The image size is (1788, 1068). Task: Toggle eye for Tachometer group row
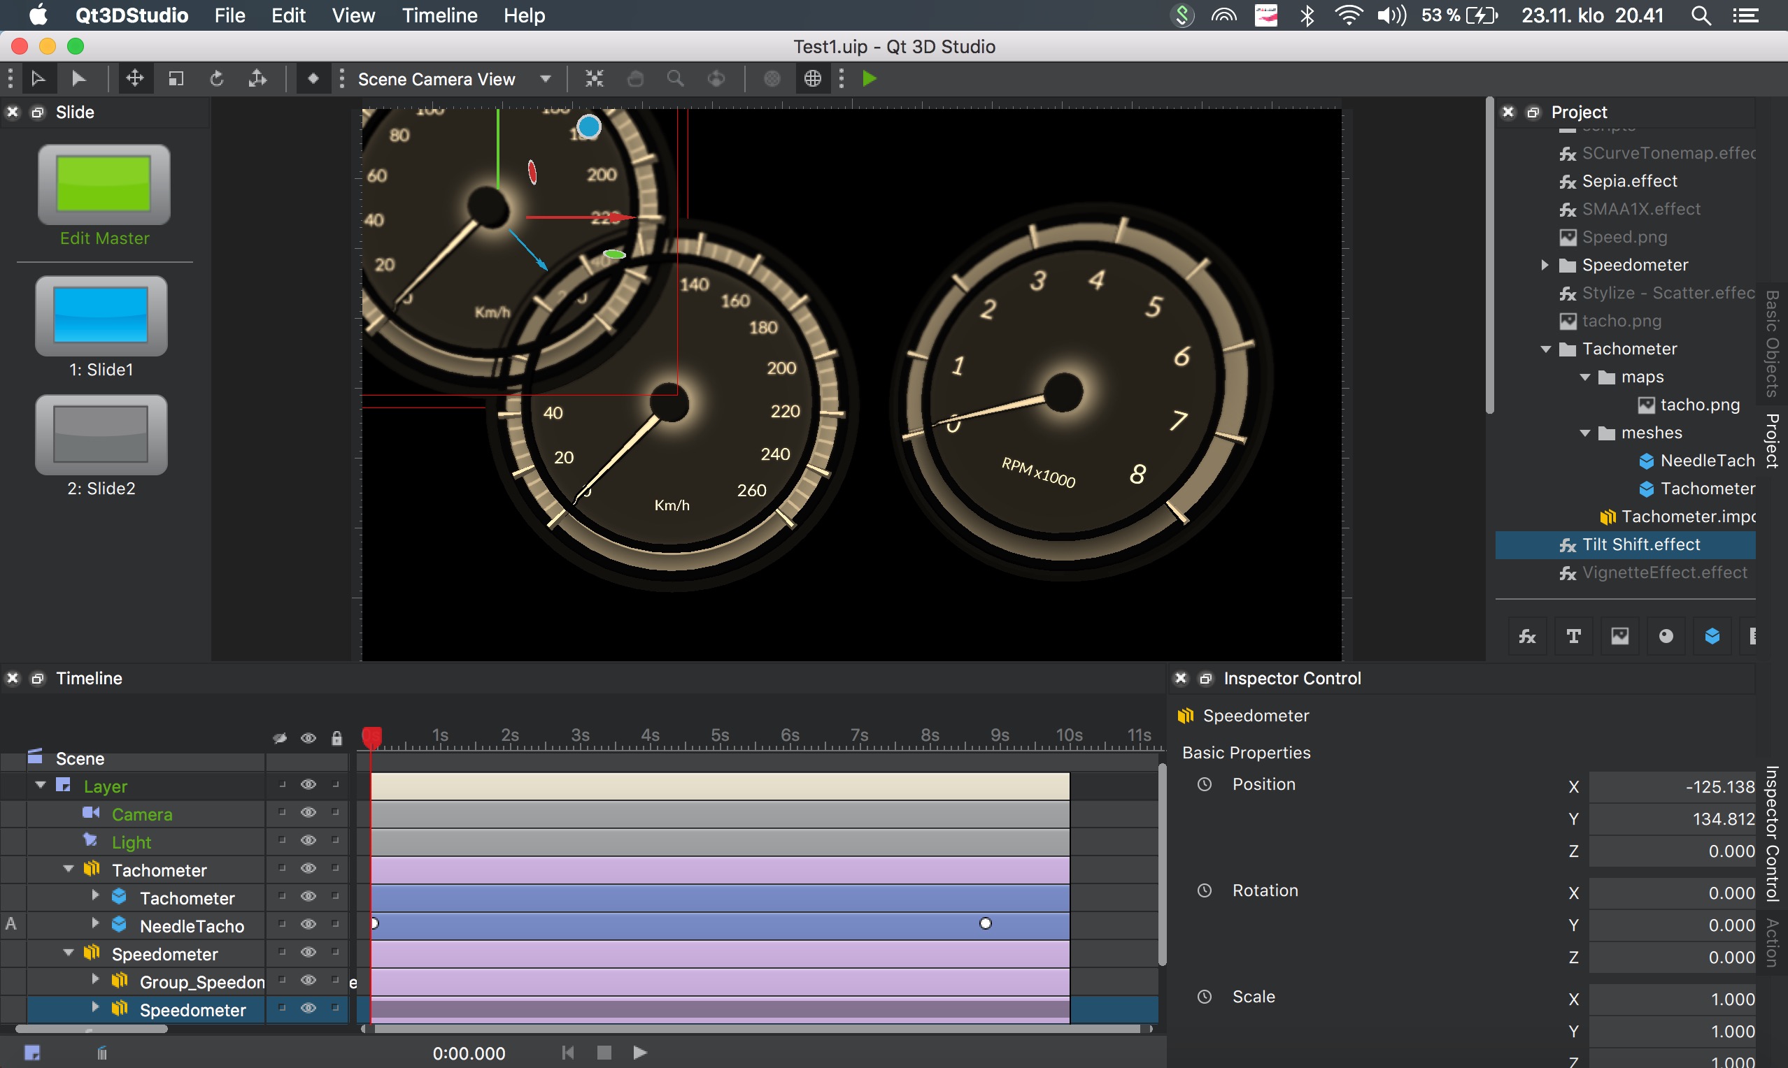click(x=308, y=869)
